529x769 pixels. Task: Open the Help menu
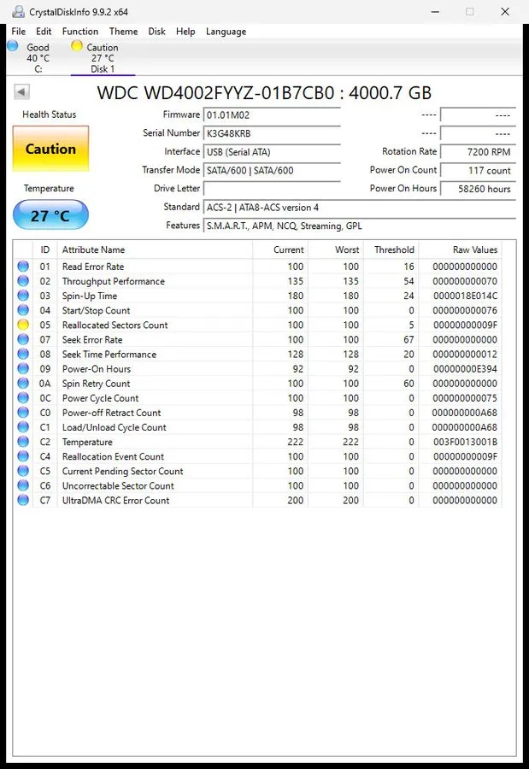pyautogui.click(x=185, y=32)
